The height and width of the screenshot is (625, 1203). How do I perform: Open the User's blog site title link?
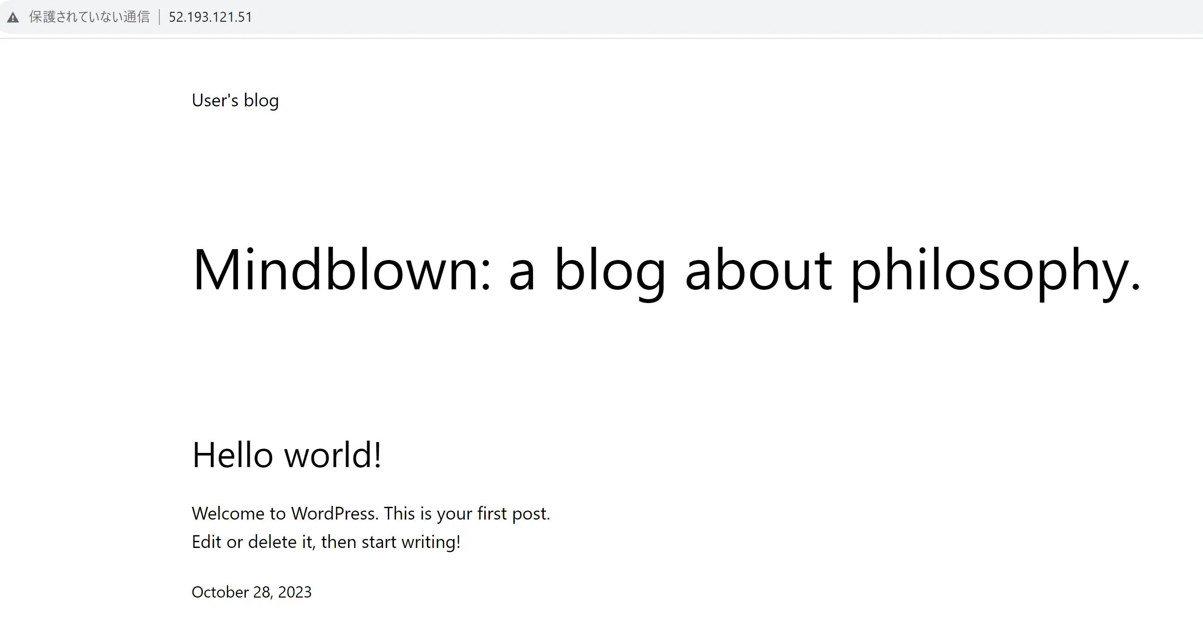pyautogui.click(x=235, y=100)
